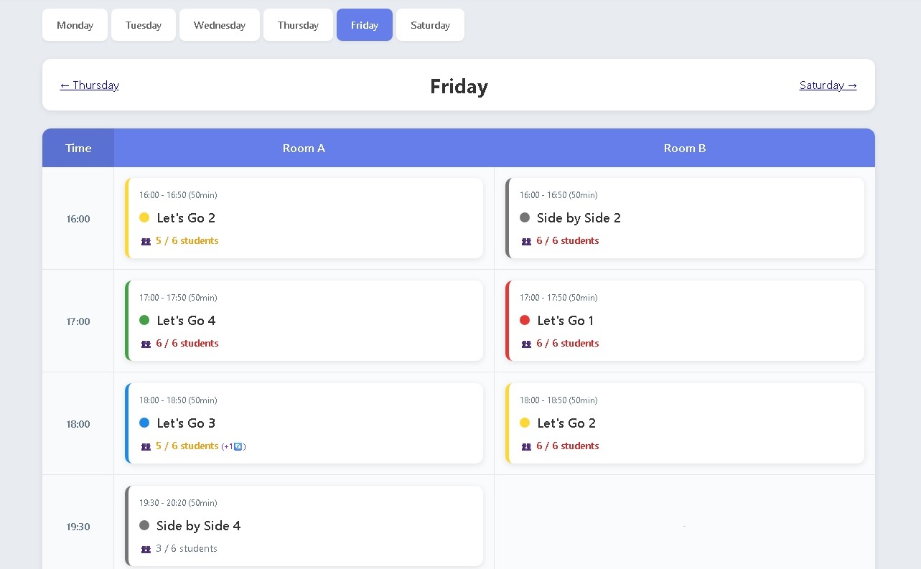Switch to the Saturday tab

tap(430, 24)
